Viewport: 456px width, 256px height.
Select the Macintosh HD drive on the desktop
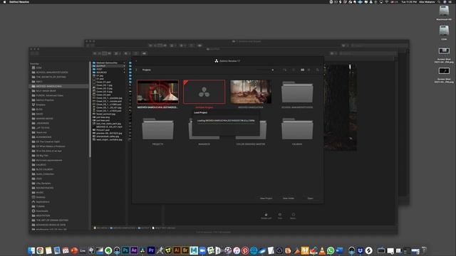pyautogui.click(x=444, y=13)
